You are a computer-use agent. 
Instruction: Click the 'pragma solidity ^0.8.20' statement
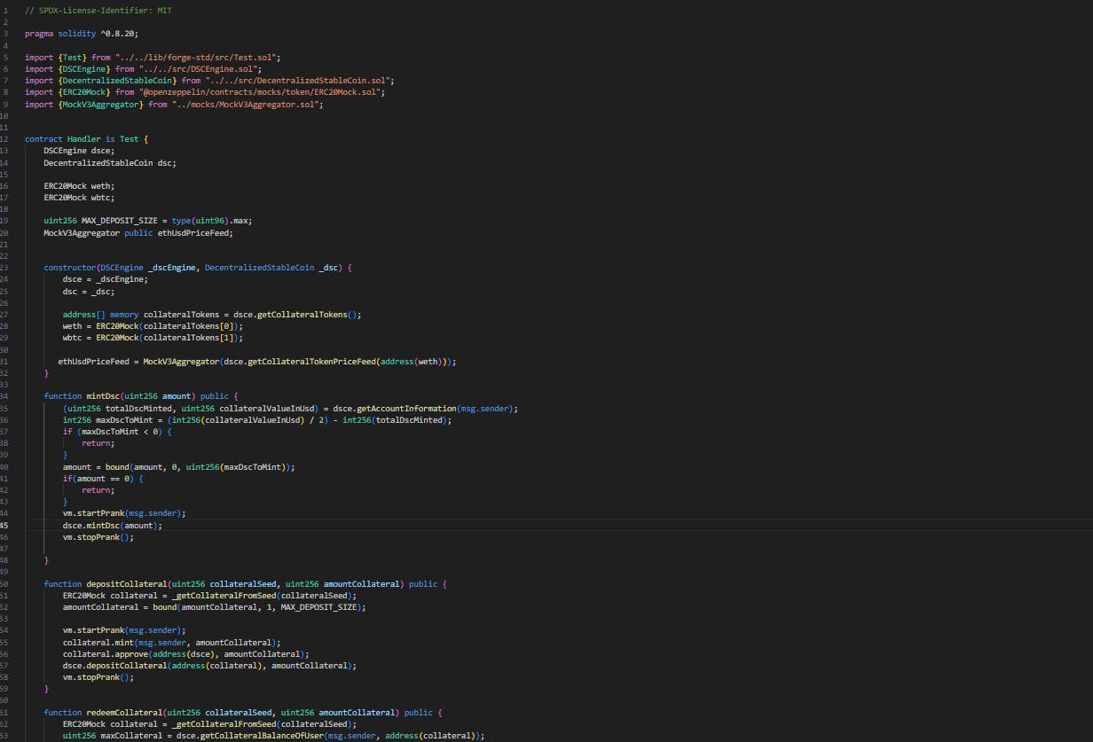pyautogui.click(x=81, y=33)
